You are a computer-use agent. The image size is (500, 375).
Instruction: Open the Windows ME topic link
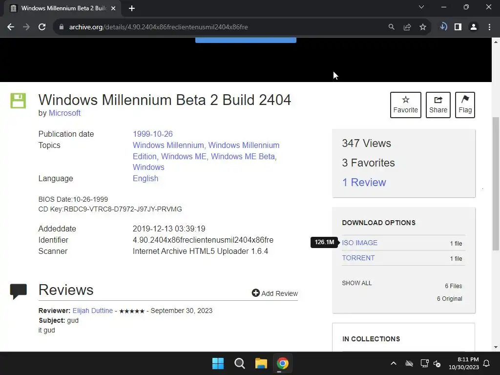184,157
